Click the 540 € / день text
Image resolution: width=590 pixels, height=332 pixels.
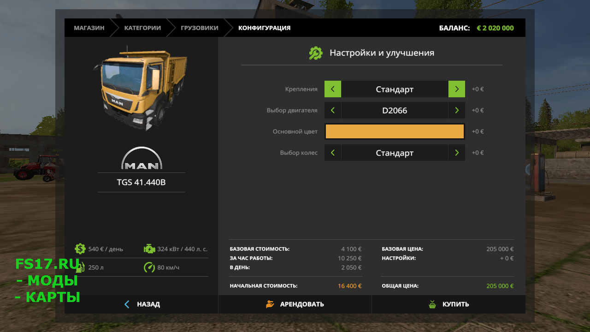[x=106, y=249]
